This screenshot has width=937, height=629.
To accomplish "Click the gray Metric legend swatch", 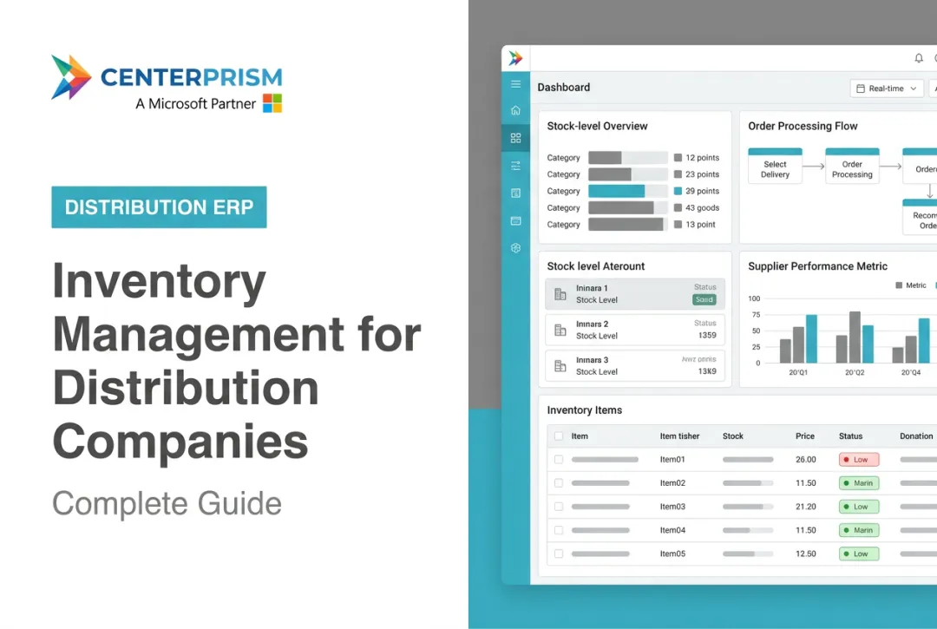I will [x=899, y=285].
